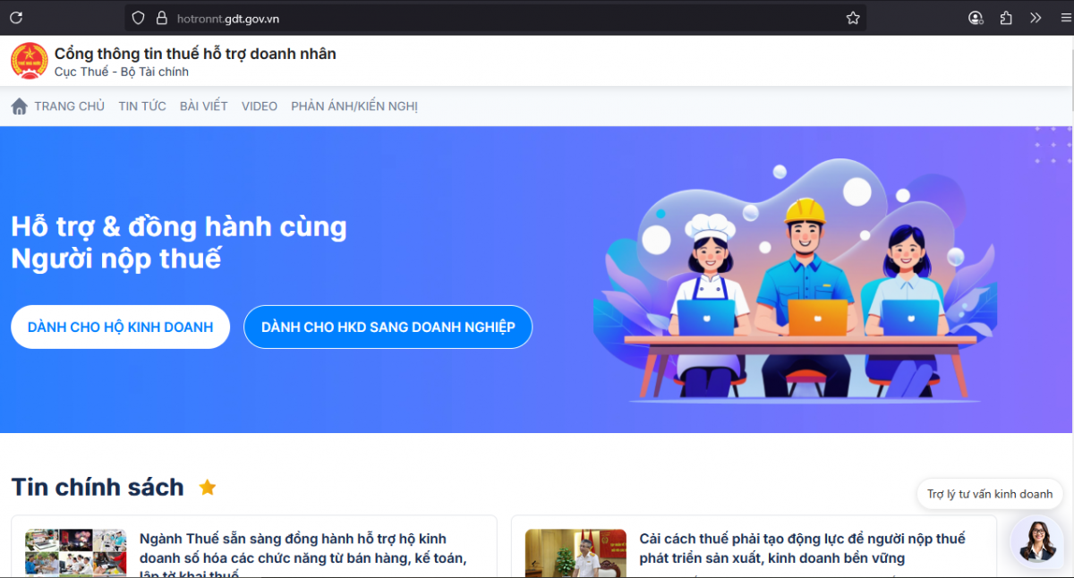Viewport: 1074px width, 578px height.
Task: Open the tracking protection shield panel
Action: [x=138, y=17]
